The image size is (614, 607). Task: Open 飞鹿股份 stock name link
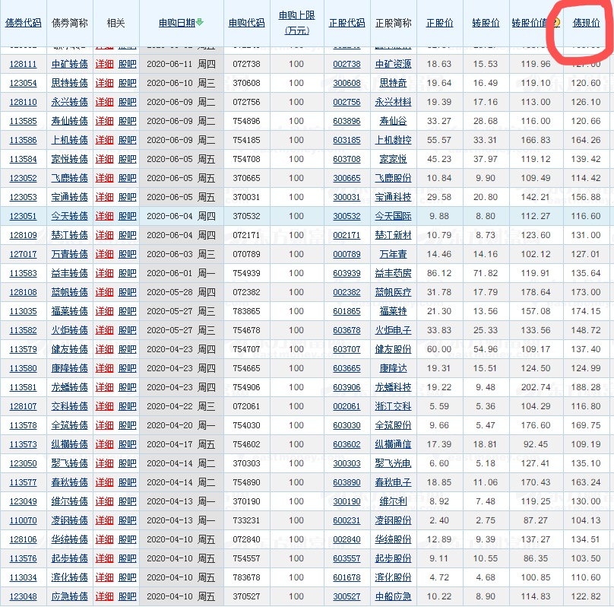(x=393, y=178)
